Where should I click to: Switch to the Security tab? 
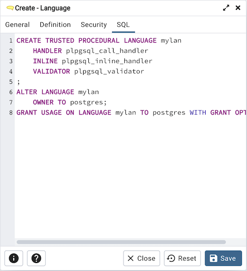[94, 25]
